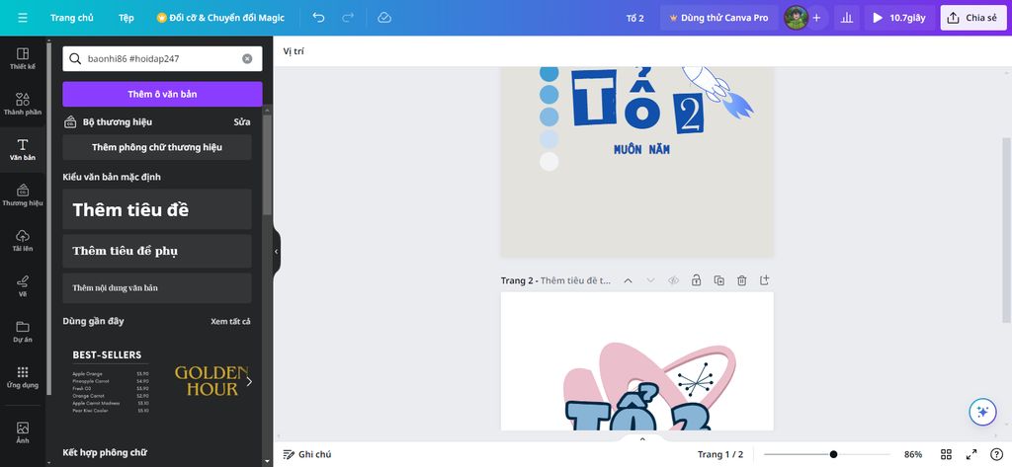Clear the text search field

click(247, 58)
